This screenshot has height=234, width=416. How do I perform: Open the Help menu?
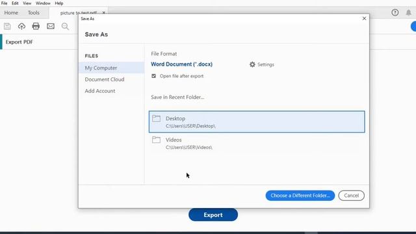pyautogui.click(x=59, y=3)
